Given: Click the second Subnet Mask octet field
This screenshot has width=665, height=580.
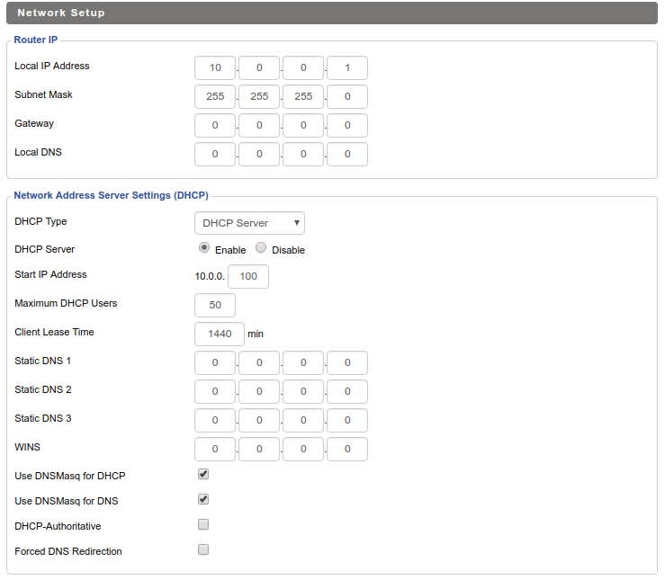Looking at the screenshot, I should [x=259, y=96].
